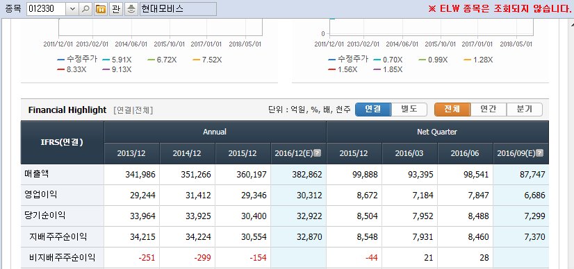Select the 별도 separate toggle

(x=409, y=109)
